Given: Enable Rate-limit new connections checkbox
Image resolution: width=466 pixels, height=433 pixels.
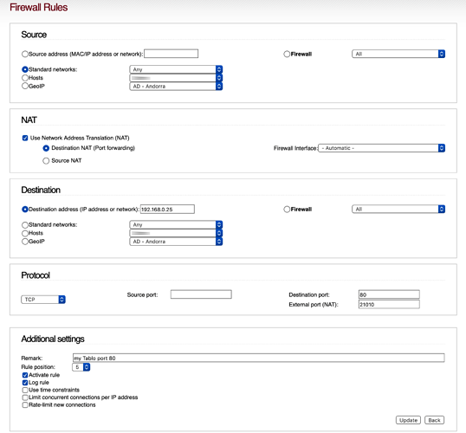Looking at the screenshot, I should click(x=25, y=404).
